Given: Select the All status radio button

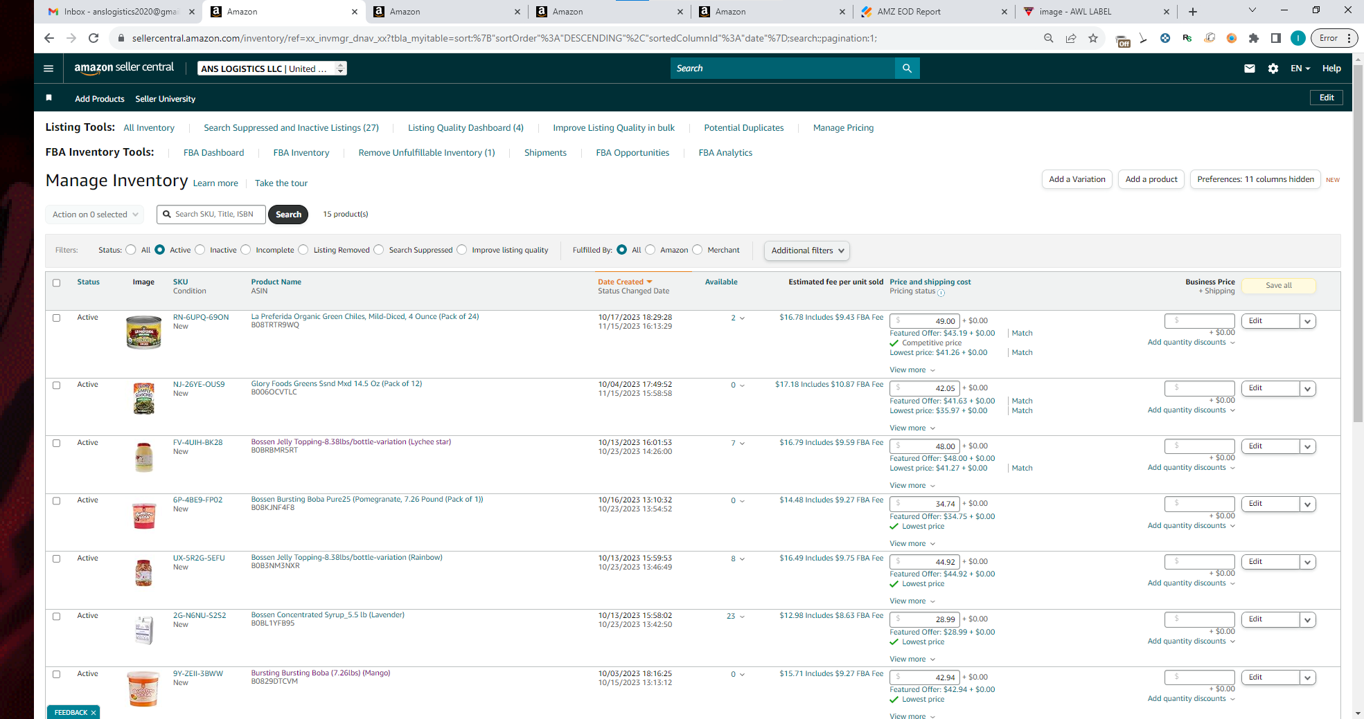Looking at the screenshot, I should point(131,250).
